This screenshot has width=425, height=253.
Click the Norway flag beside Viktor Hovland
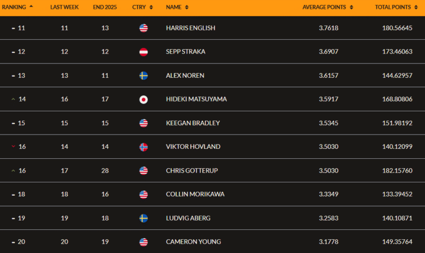pyautogui.click(x=144, y=147)
